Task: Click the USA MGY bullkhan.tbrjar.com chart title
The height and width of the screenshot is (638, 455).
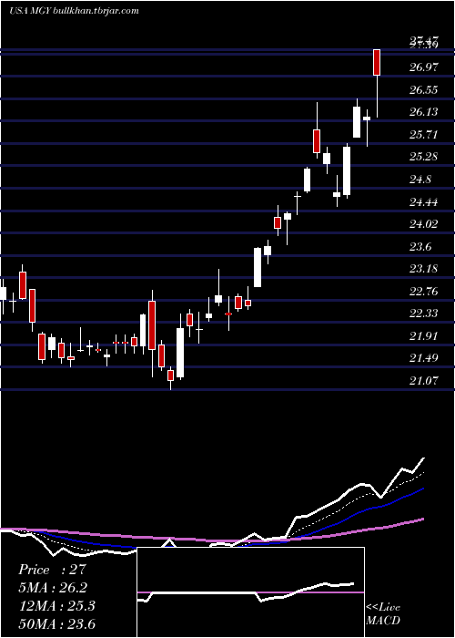Action: [x=74, y=11]
